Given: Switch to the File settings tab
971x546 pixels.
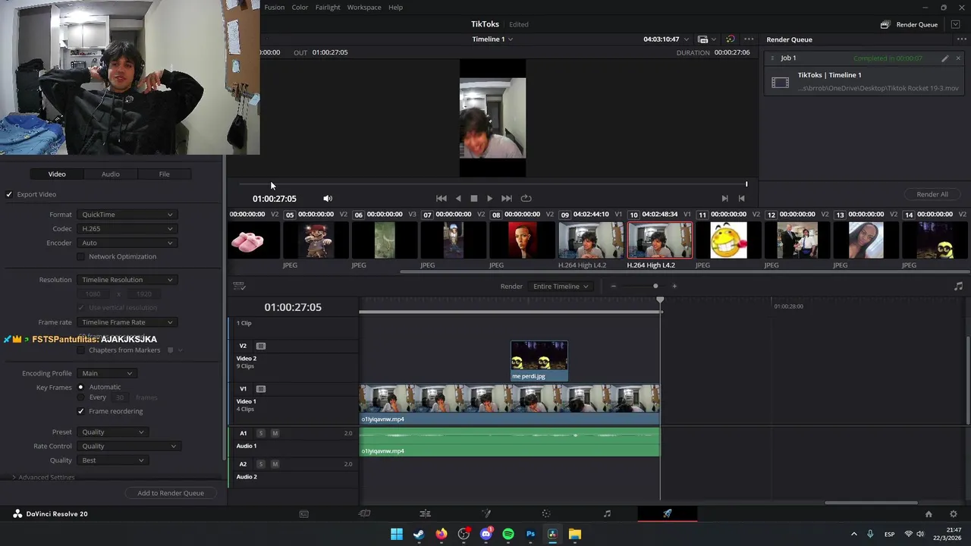Looking at the screenshot, I should point(164,174).
